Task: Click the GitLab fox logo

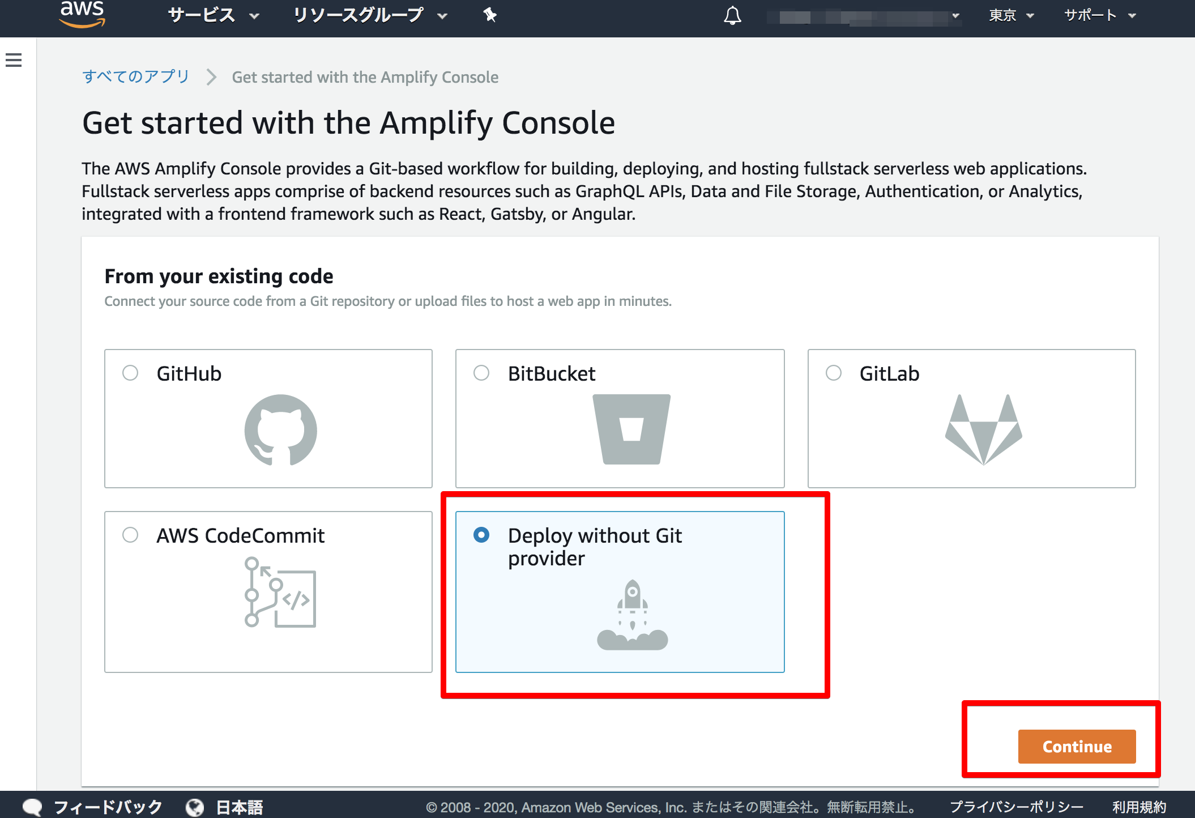Action: (x=984, y=430)
